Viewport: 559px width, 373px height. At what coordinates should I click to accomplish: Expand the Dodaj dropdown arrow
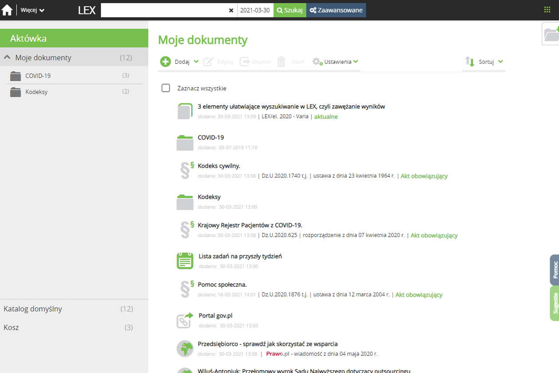tap(196, 62)
